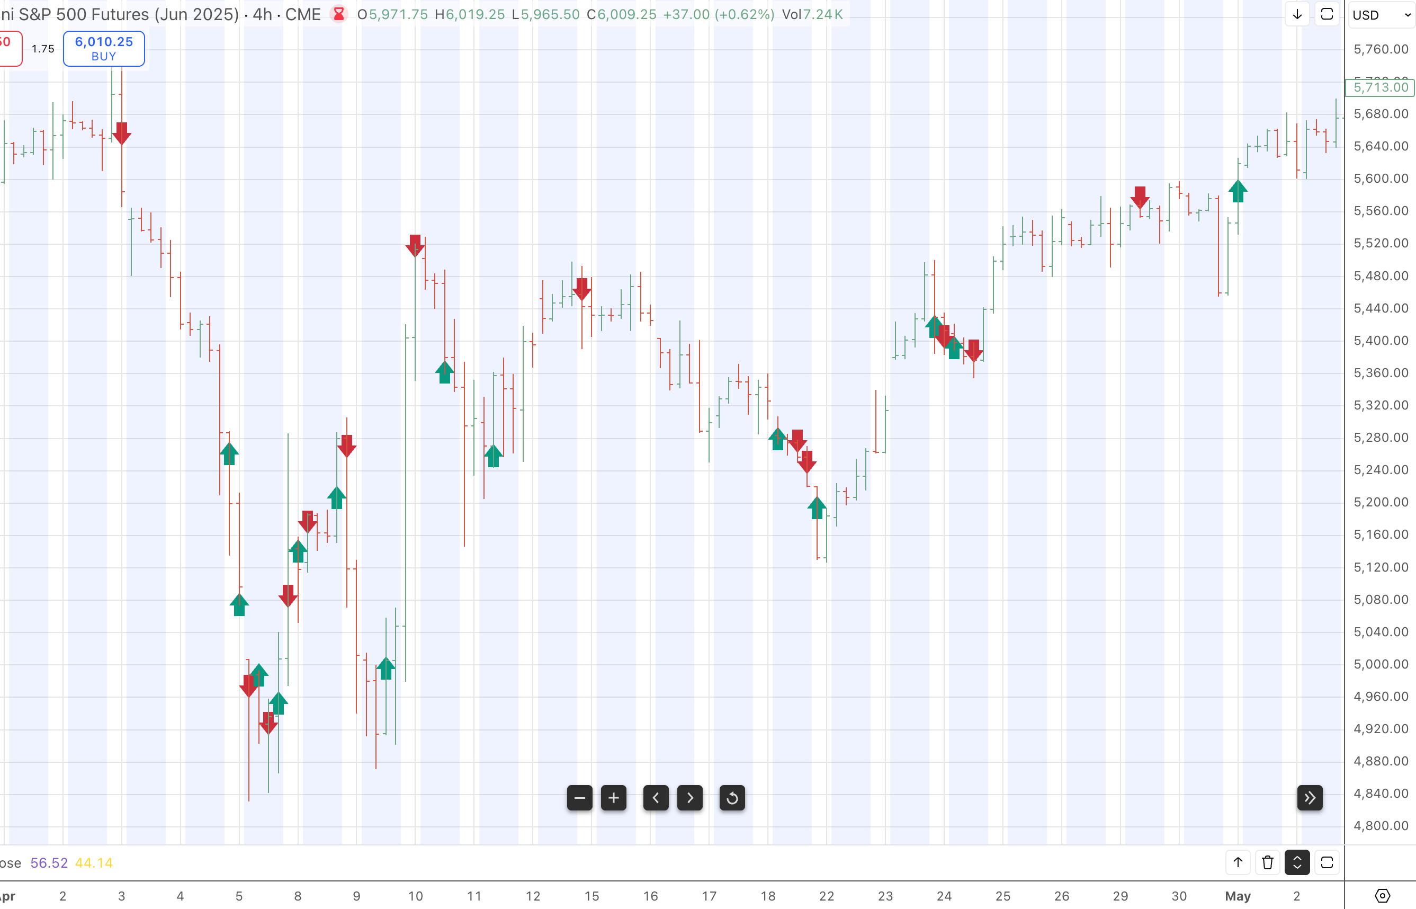This screenshot has width=1416, height=909.
Task: Delete indicator pane with trash icon
Action: [x=1267, y=862]
